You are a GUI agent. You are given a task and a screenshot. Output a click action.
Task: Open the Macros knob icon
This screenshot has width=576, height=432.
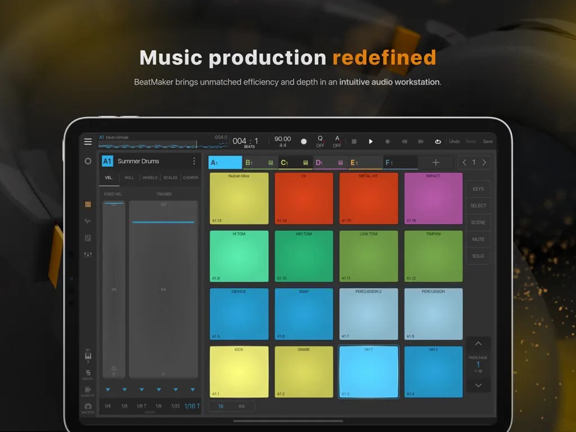tap(88, 407)
